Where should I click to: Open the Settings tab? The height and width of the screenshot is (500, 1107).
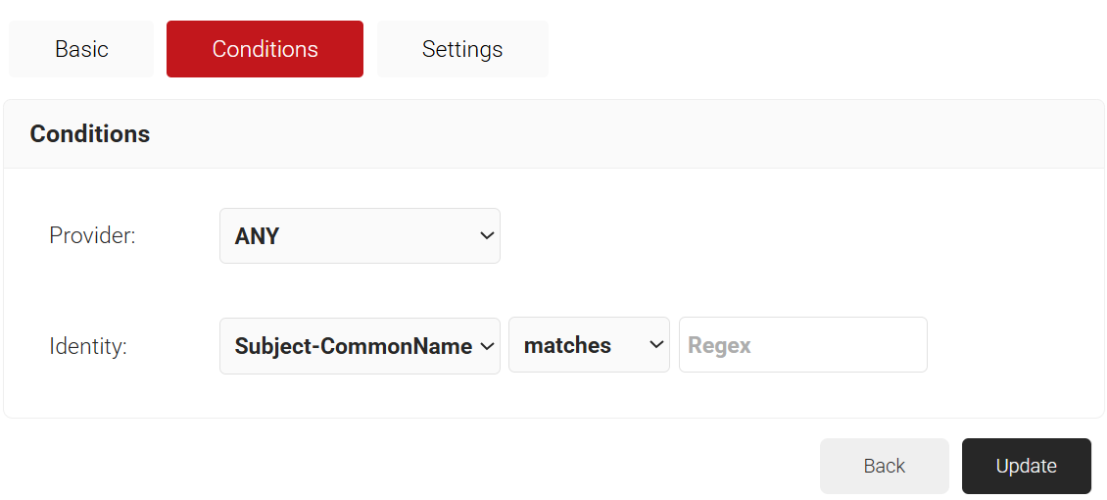coord(462,49)
